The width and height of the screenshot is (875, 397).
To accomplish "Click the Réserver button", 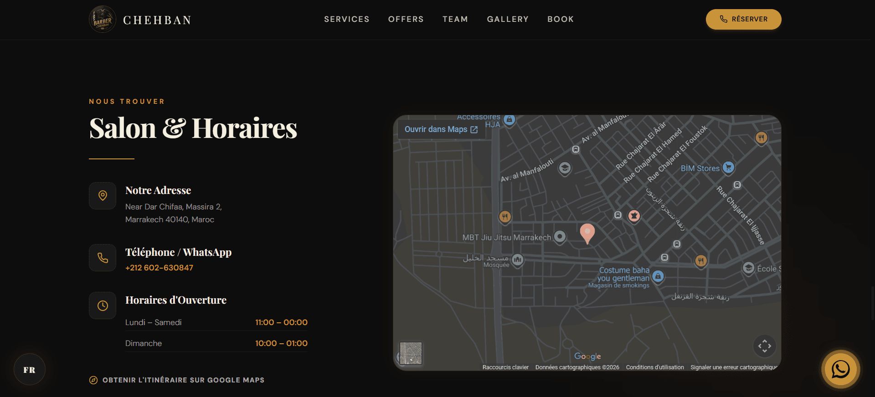I will (x=744, y=19).
